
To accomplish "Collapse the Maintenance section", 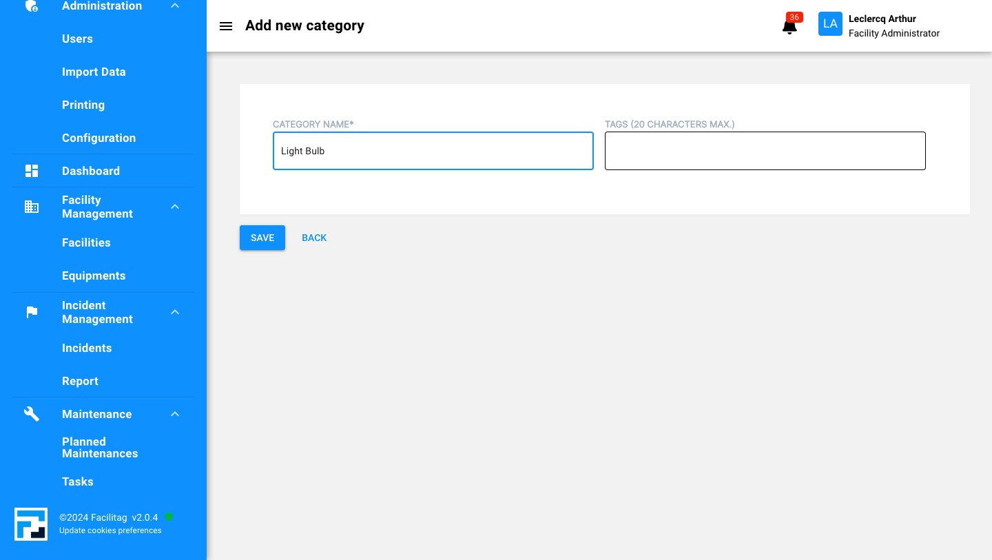I will [x=175, y=414].
